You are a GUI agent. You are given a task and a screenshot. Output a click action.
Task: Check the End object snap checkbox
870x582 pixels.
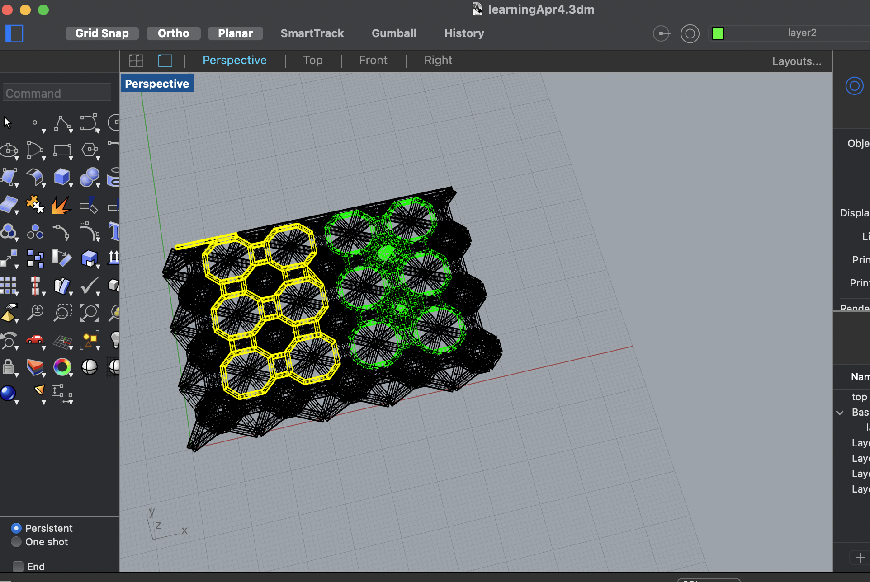click(18, 567)
